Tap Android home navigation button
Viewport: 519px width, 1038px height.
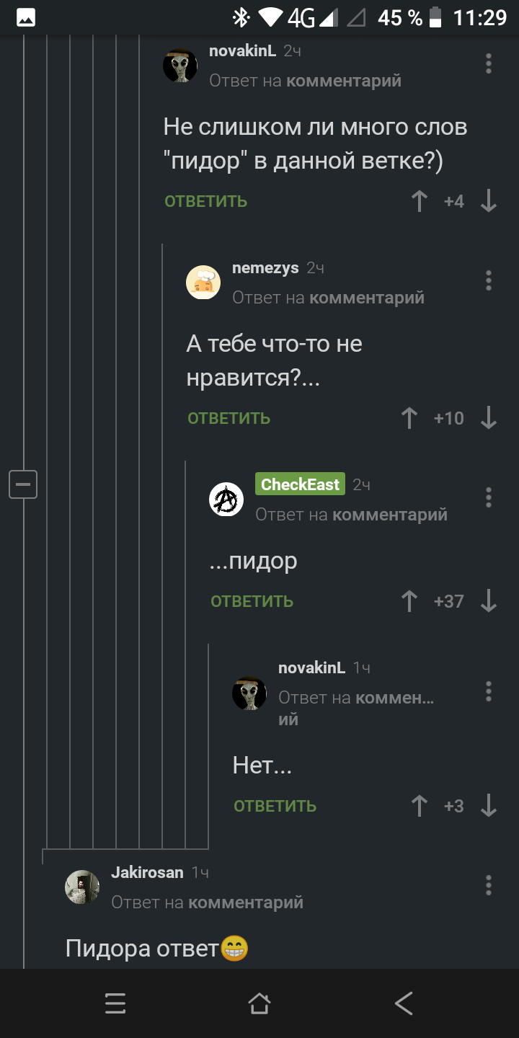tap(259, 1003)
